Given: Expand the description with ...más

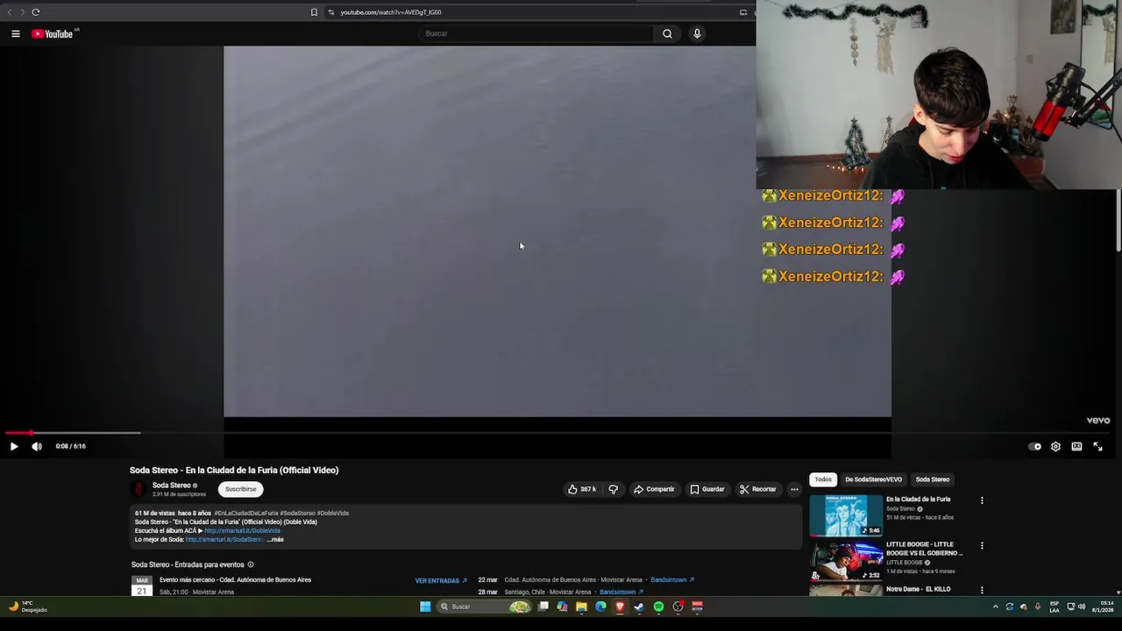Looking at the screenshot, I should [275, 540].
